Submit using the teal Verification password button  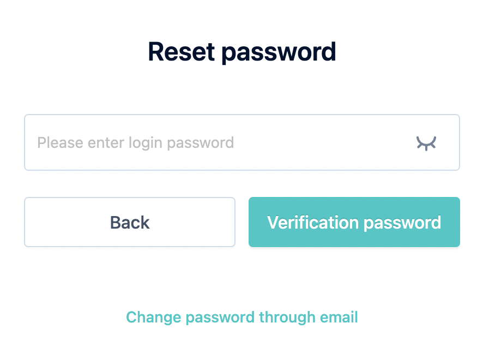354,222
